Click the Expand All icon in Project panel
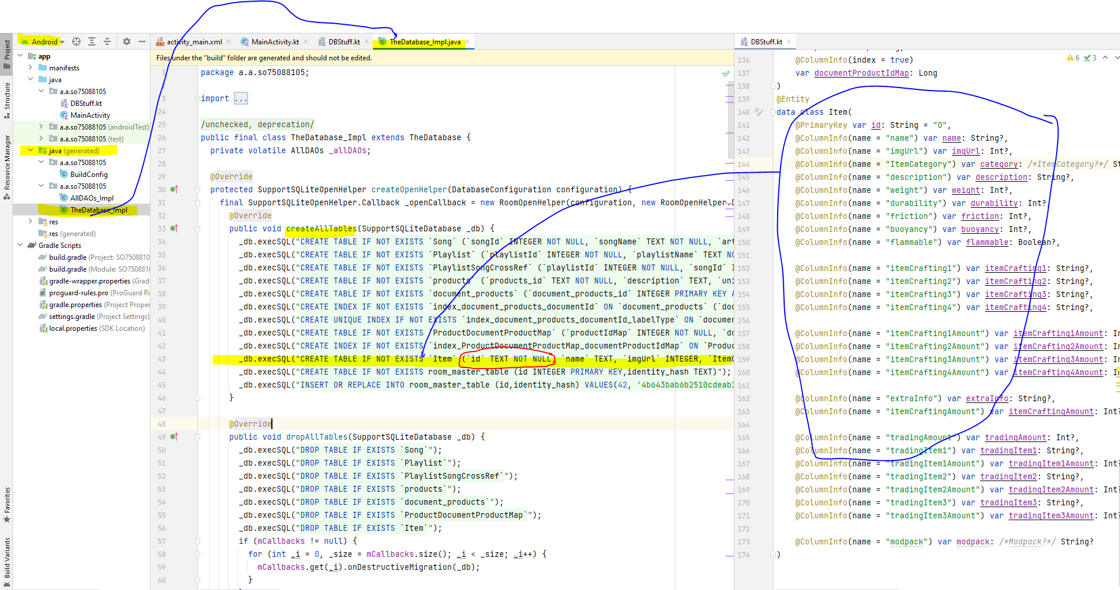 tap(92, 41)
